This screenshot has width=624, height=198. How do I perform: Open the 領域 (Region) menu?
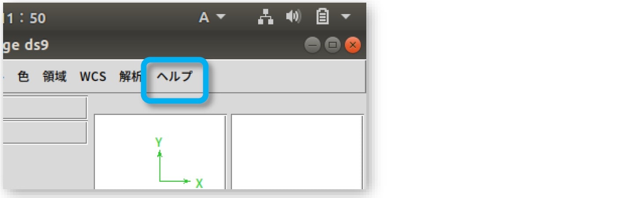pos(55,76)
